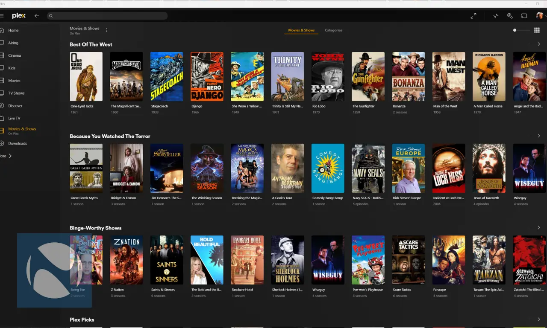The width and height of the screenshot is (547, 328).
Task: Open Best Of The West heading
Action: pyautogui.click(x=91, y=44)
